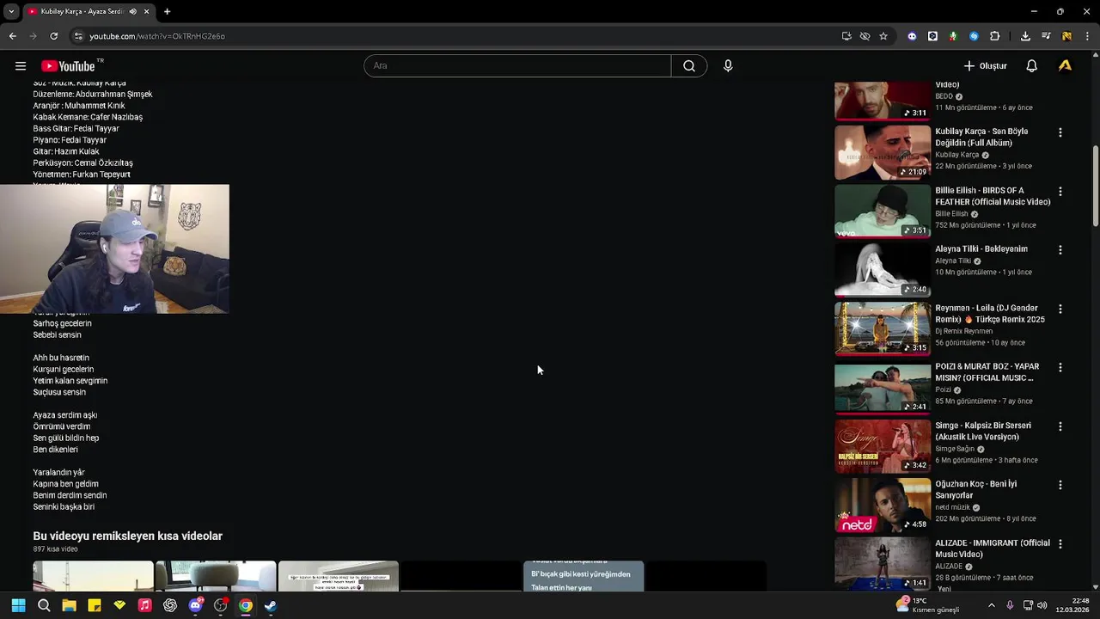1100x619 pixels.
Task: Go back with Chrome back arrow
Action: (12, 36)
